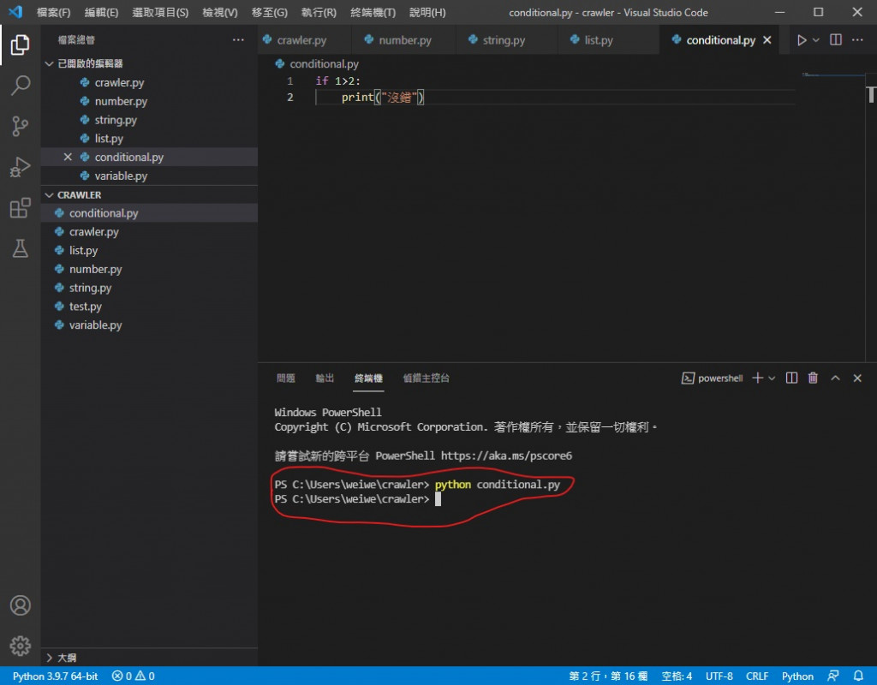Viewport: 877px width, 685px height.
Task: Open the Help menu (說明)
Action: pos(428,12)
